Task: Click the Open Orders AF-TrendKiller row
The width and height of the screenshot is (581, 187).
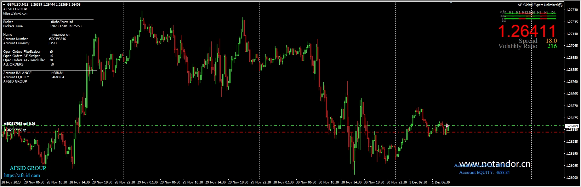Action: coord(28,60)
